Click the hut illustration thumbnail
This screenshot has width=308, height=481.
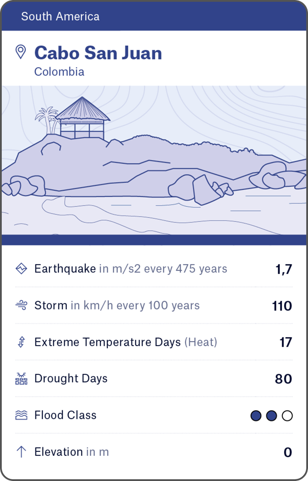click(x=154, y=160)
